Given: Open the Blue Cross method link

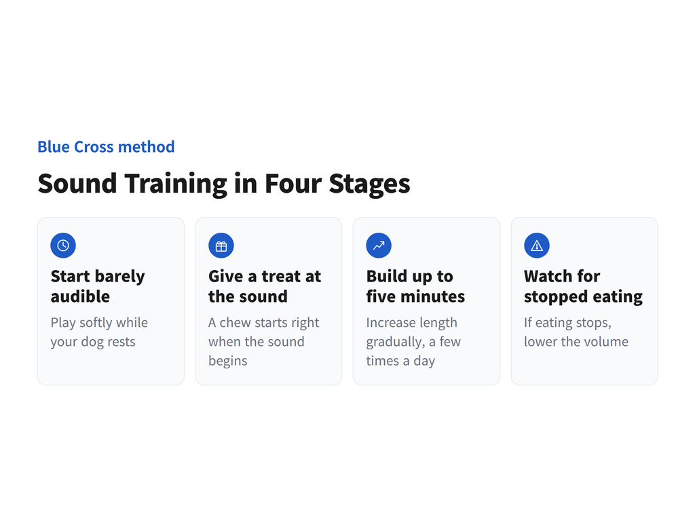Looking at the screenshot, I should pyautogui.click(x=106, y=147).
